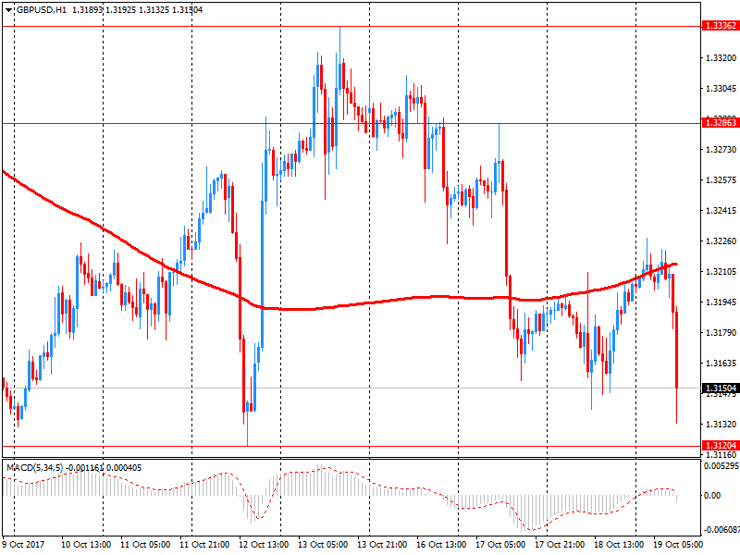The image size is (740, 555).
Task: Click the MACD scale zero level 0.00
Action: click(x=712, y=496)
